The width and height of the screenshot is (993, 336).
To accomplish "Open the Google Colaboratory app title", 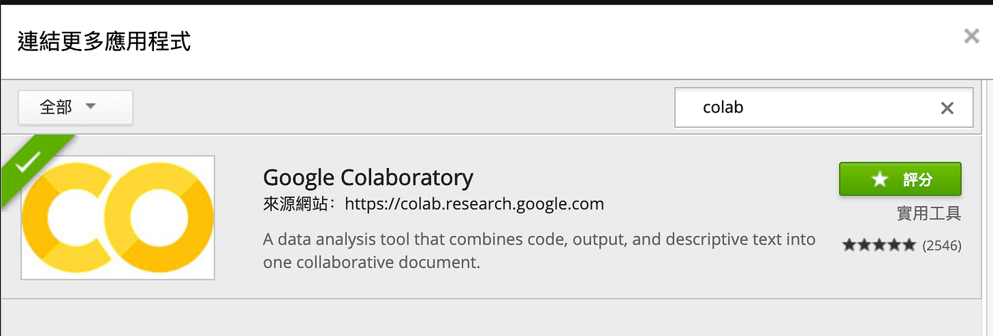I will [x=367, y=177].
